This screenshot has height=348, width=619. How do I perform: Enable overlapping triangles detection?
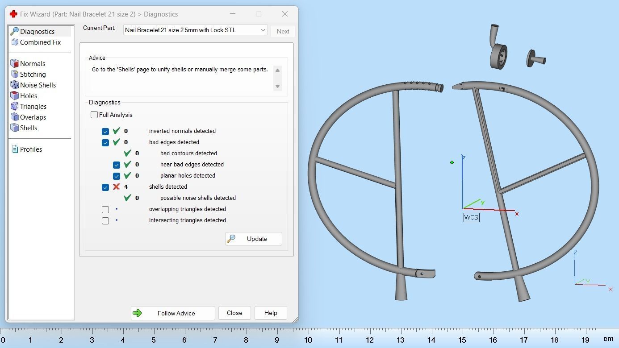(x=105, y=209)
